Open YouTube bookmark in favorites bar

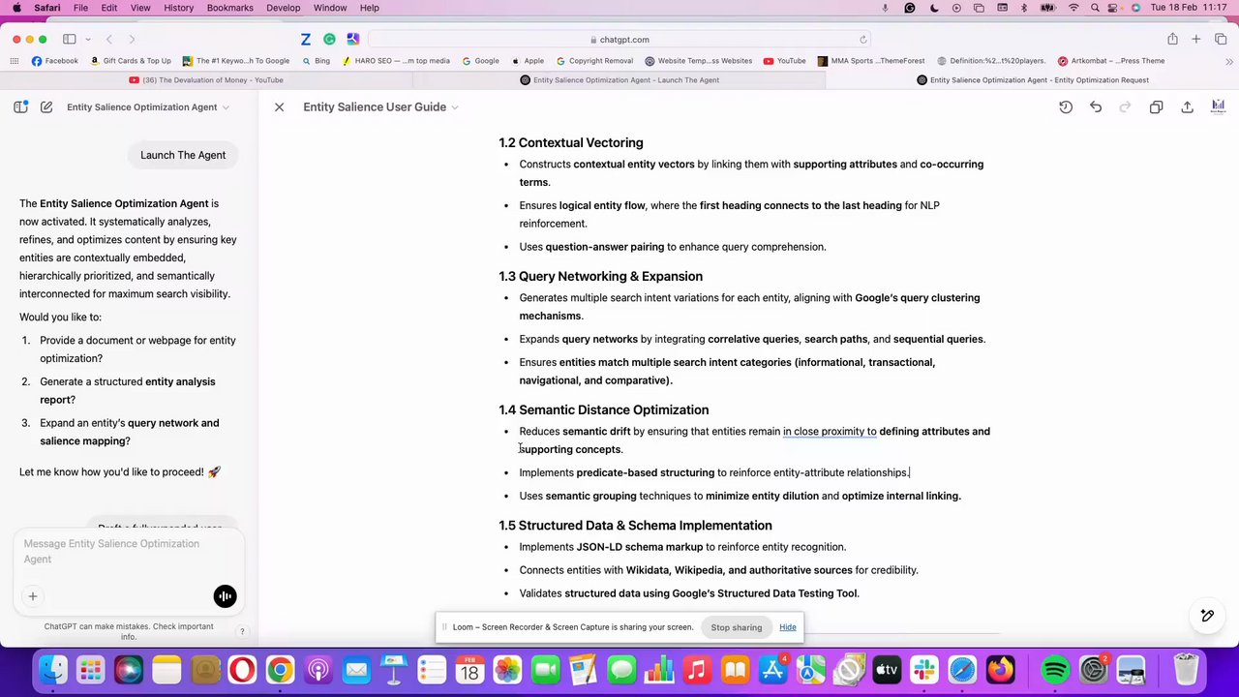[784, 61]
